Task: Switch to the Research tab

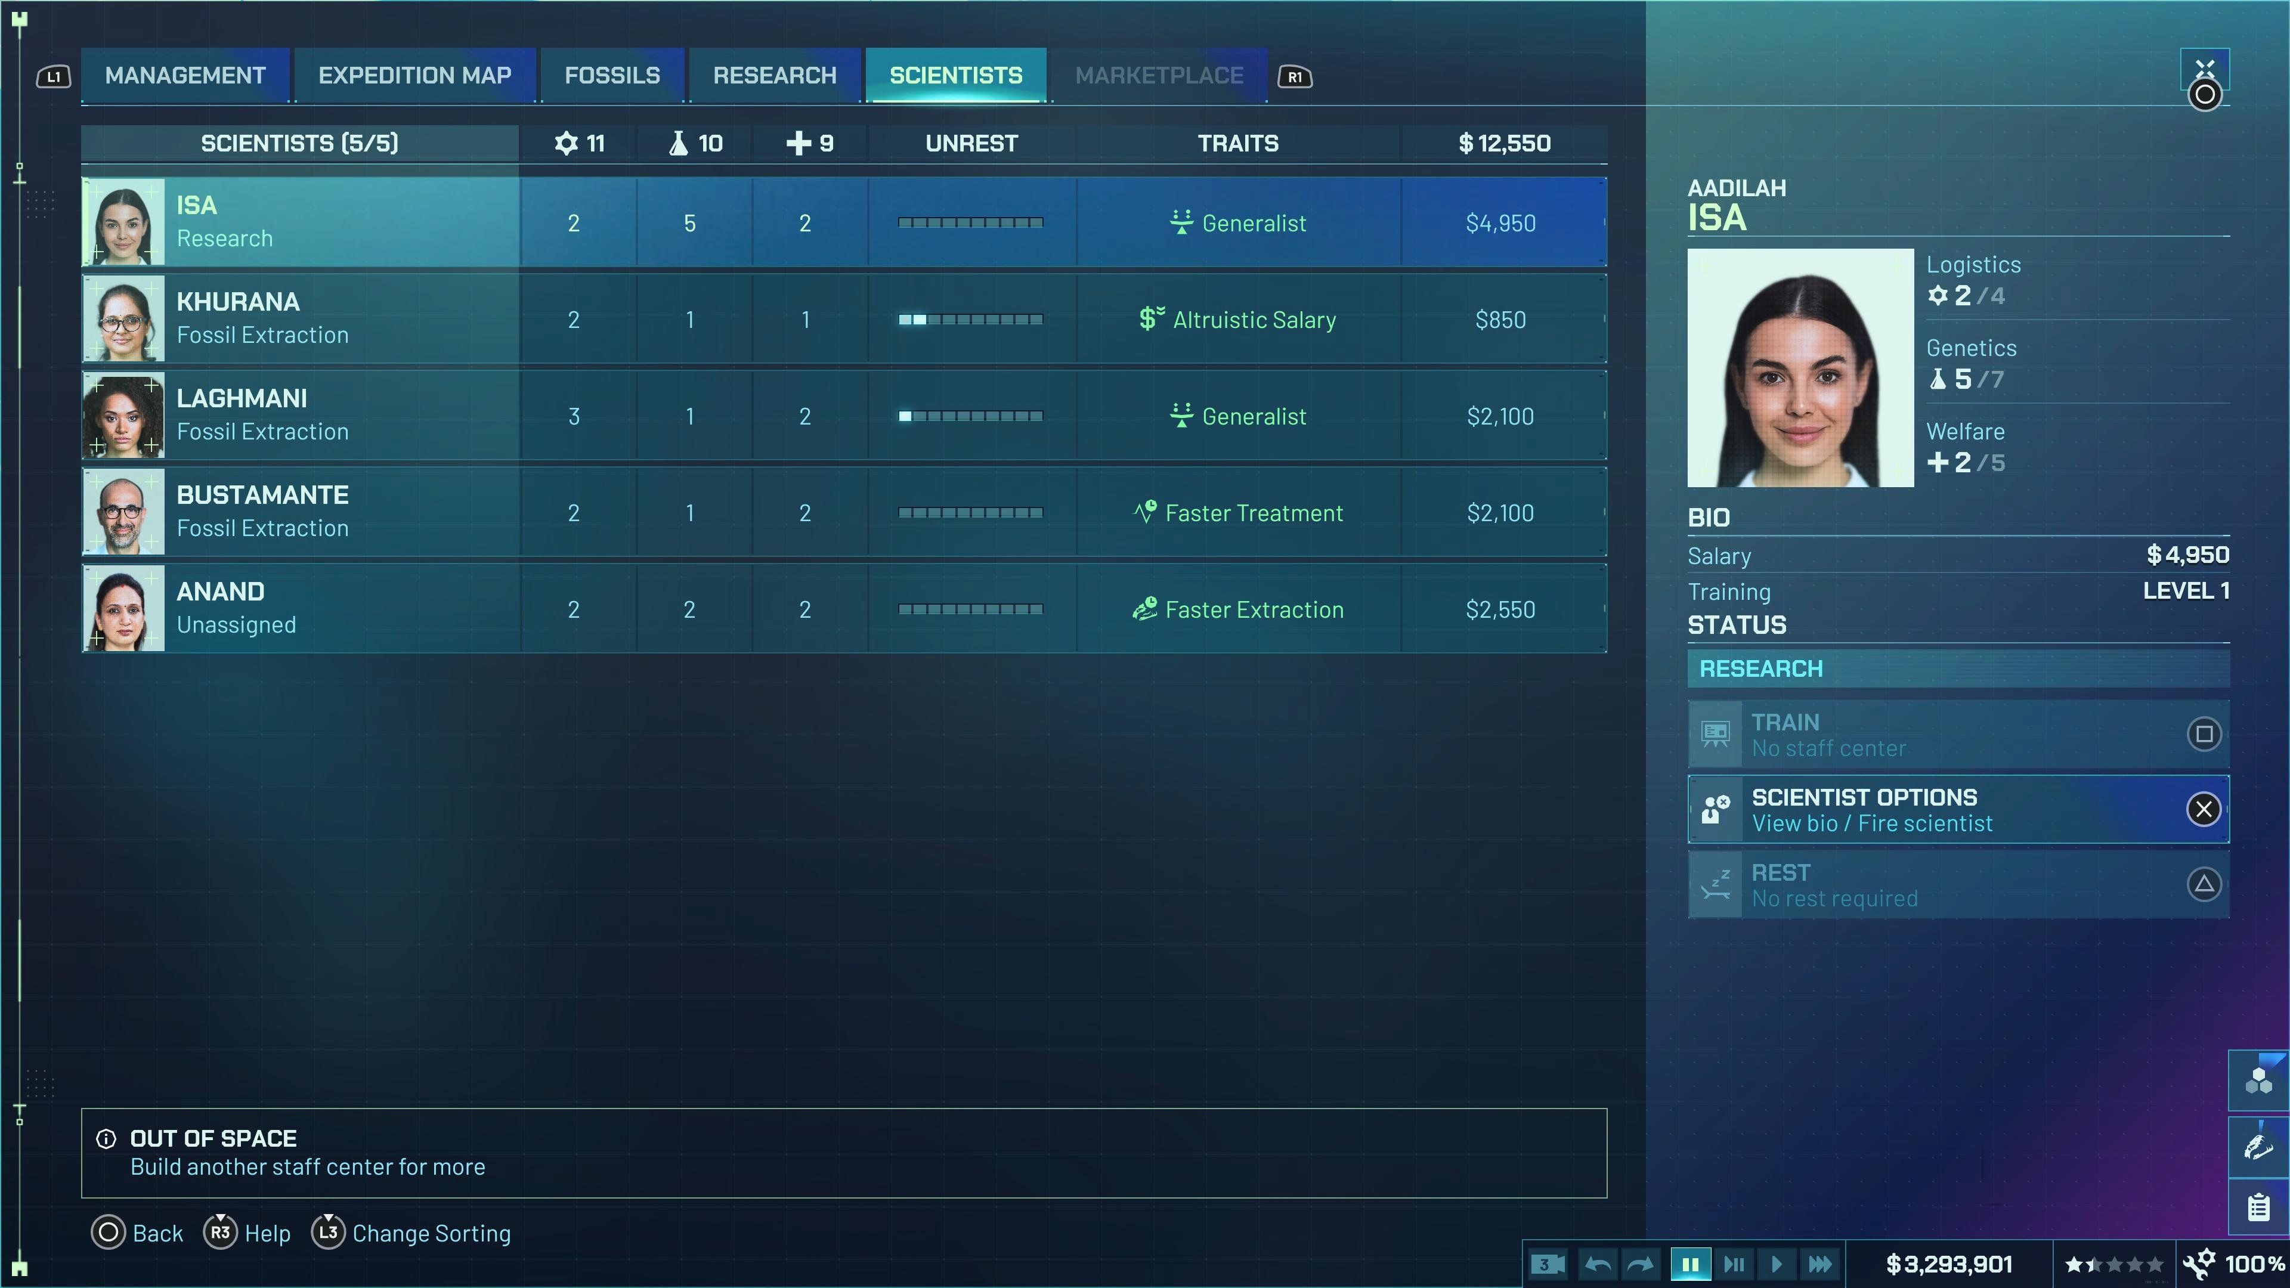Action: [x=774, y=76]
